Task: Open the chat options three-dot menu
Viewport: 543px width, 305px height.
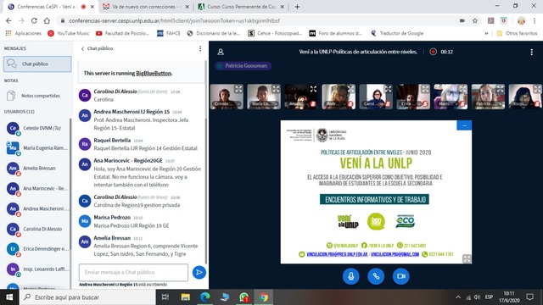Action: click(x=200, y=49)
